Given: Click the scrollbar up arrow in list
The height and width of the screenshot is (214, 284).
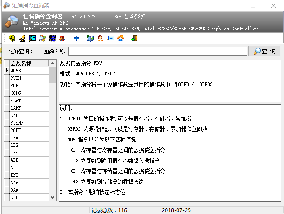Looking at the screenshot, I should point(53,63).
